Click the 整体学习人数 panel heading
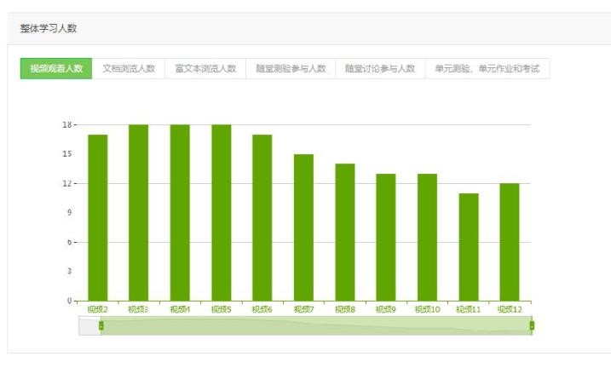The image size is (611, 368). coord(49,29)
